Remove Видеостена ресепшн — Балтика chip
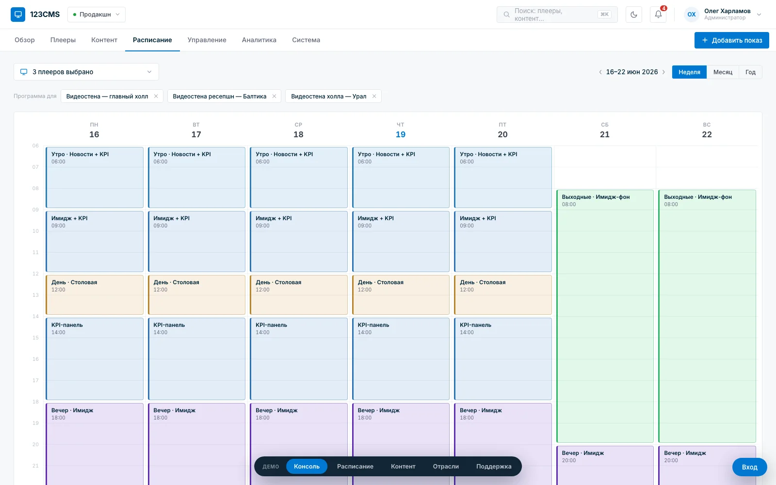 [x=275, y=96]
